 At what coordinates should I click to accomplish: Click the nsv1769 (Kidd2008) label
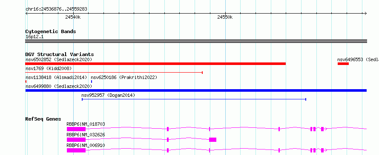pos(49,68)
